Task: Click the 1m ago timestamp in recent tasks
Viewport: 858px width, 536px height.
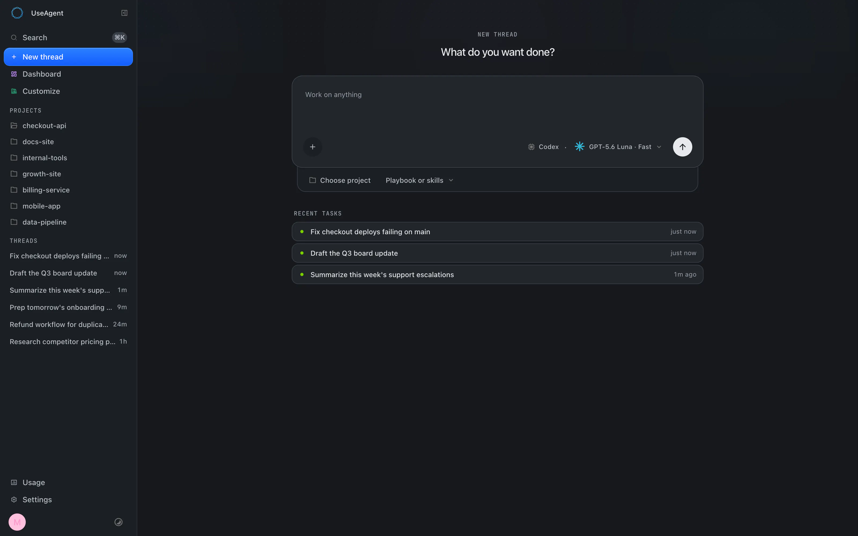Action: point(685,274)
